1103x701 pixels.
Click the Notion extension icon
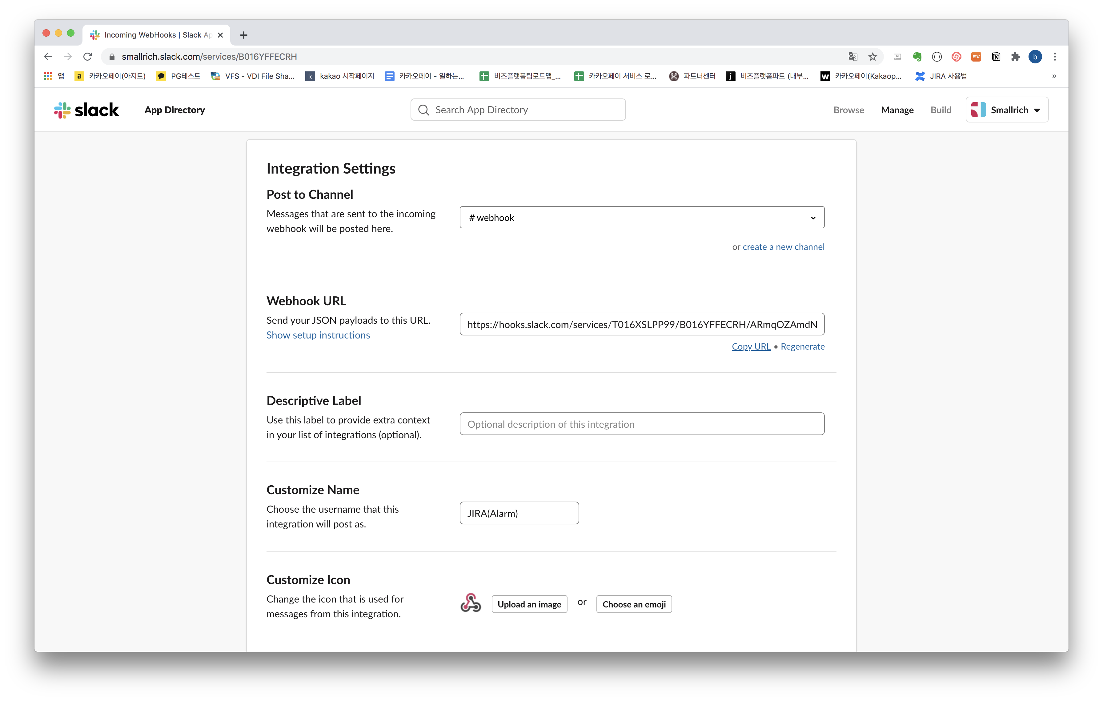[x=996, y=57]
